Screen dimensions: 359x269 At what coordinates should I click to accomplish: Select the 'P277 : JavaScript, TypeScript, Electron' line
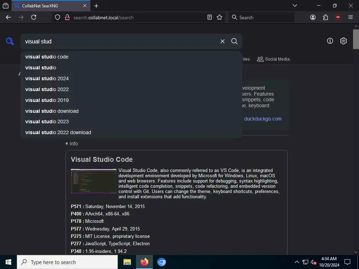click(x=110, y=244)
